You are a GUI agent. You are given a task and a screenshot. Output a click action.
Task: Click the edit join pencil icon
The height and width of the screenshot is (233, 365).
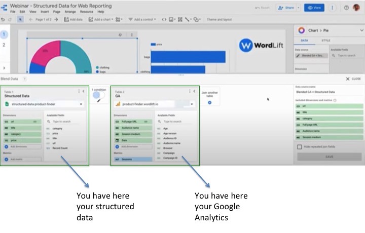coord(99,100)
